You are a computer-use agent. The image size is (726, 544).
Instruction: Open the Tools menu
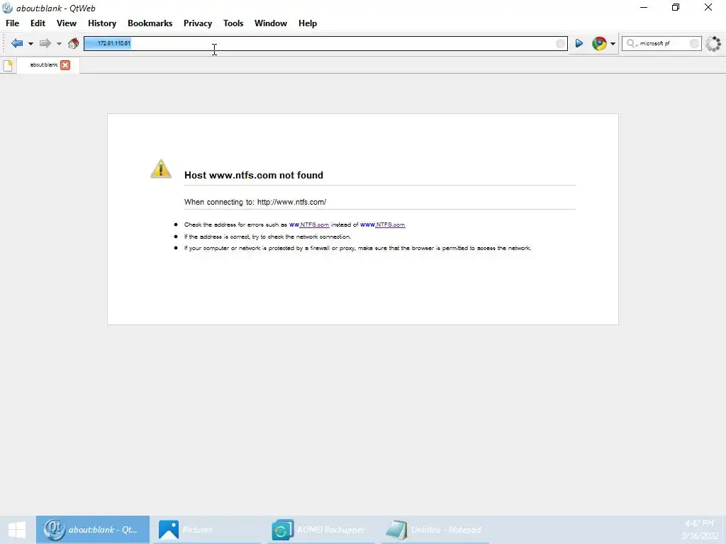click(x=233, y=23)
